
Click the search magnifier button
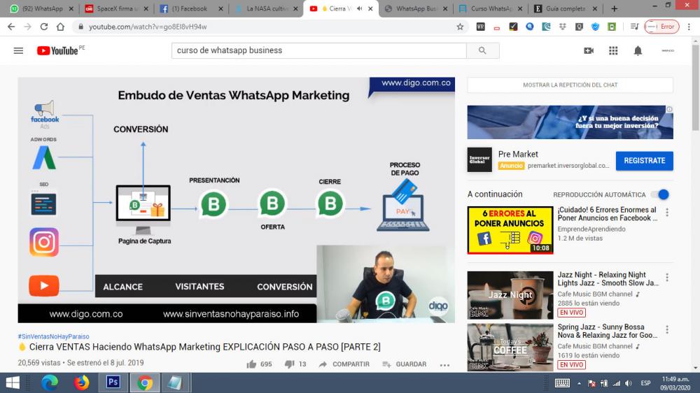pos(482,50)
